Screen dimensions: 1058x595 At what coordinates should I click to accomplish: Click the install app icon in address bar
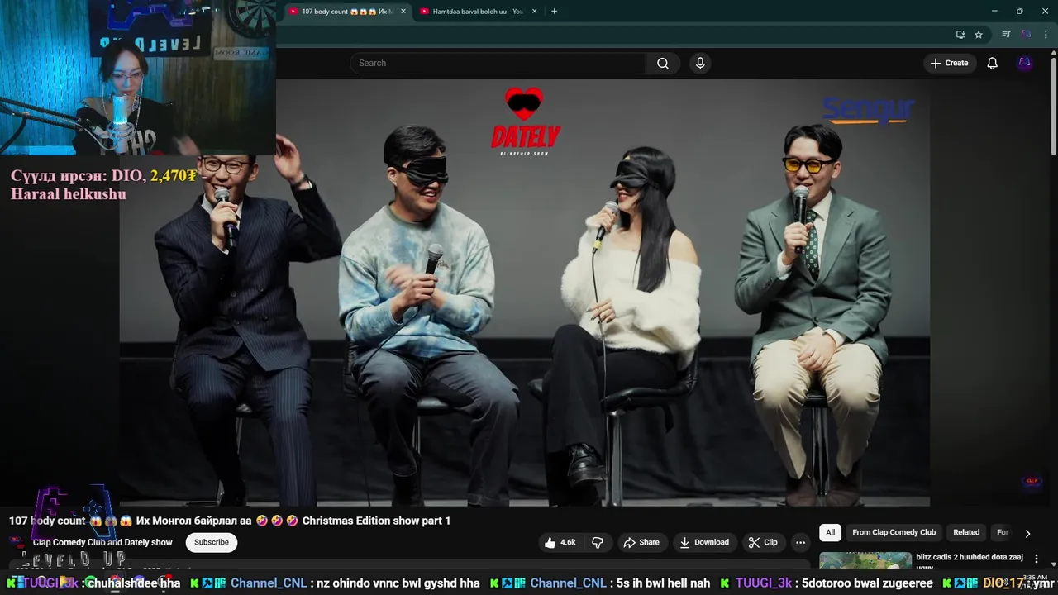[x=960, y=35]
